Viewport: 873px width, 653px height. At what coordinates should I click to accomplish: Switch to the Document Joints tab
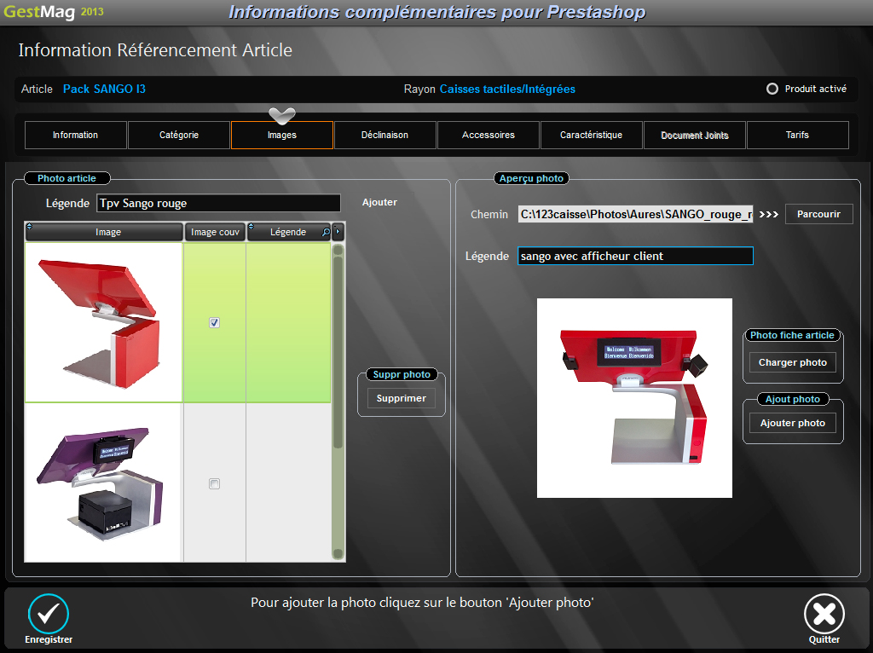point(694,135)
